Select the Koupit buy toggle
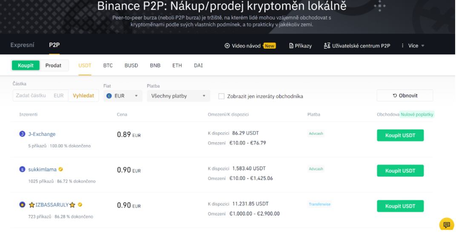The height and width of the screenshot is (246, 456). tap(26, 66)
